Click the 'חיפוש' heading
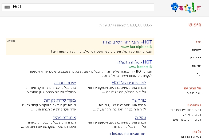209x139 pixels. click(195, 25)
